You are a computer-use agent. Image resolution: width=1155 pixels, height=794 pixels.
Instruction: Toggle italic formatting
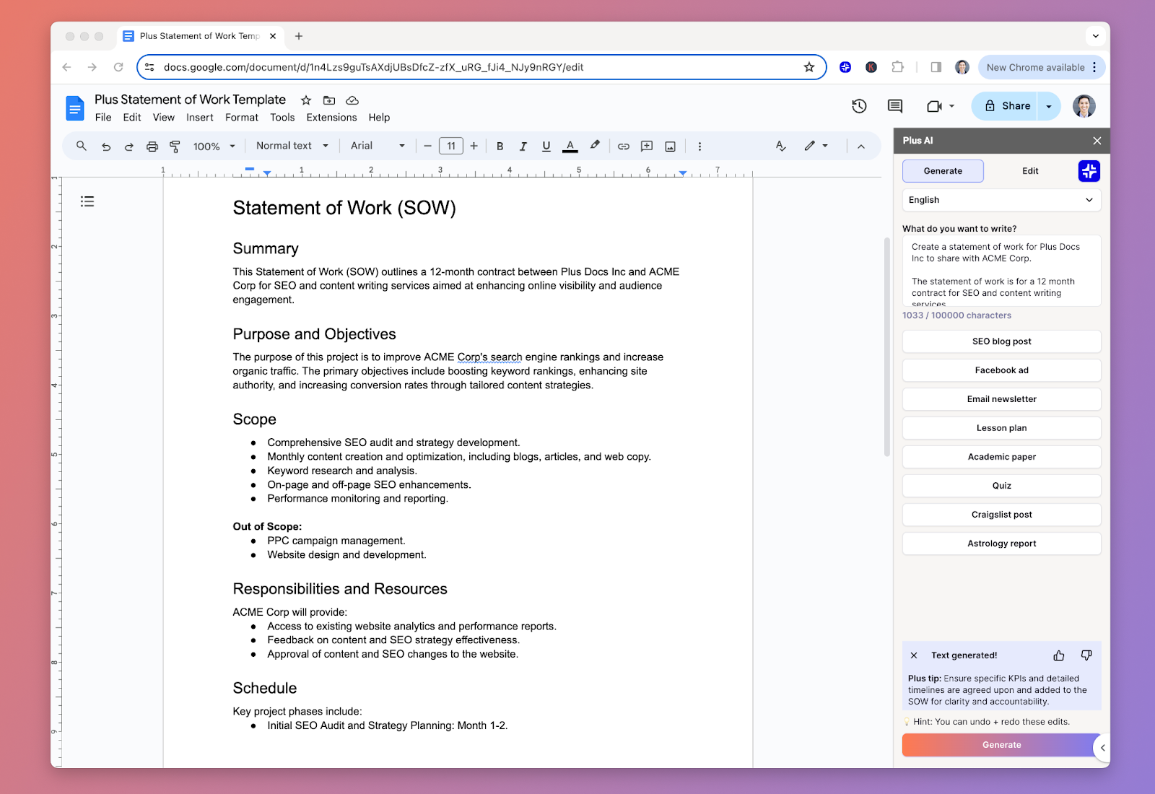coord(523,147)
